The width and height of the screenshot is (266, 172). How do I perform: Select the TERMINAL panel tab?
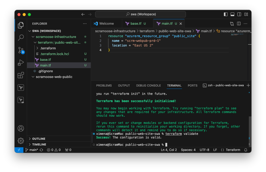coord(174,85)
